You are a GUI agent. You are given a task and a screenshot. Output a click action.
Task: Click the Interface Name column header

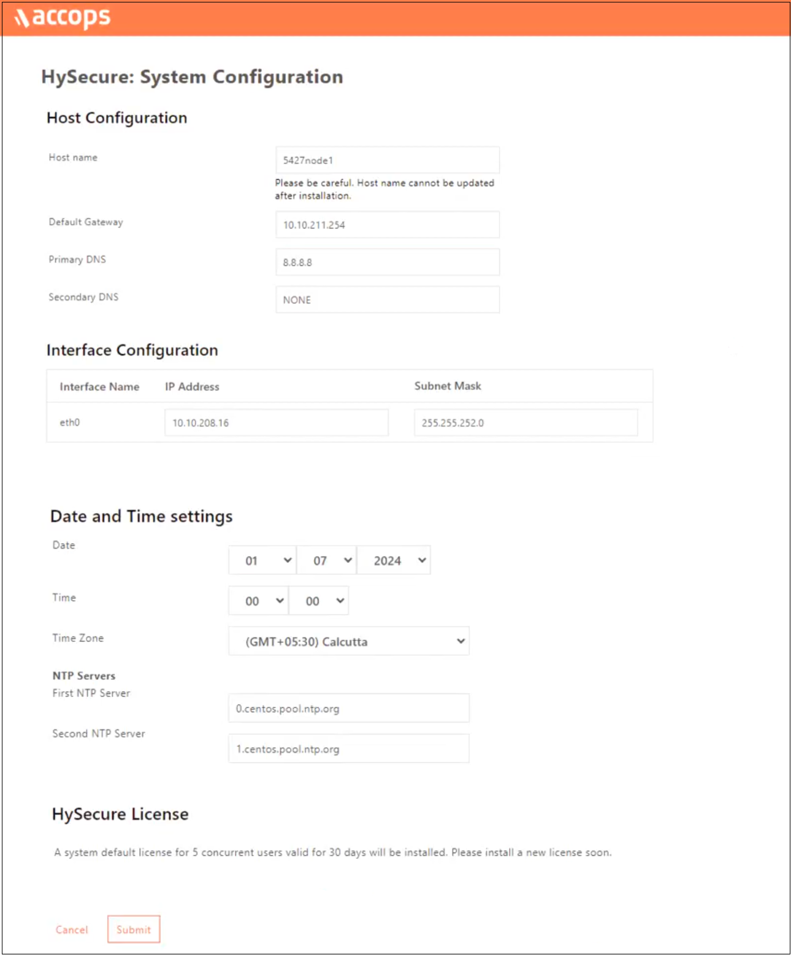(x=99, y=387)
